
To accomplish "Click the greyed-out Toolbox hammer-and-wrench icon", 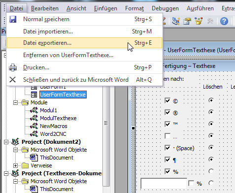I will coord(210,21).
